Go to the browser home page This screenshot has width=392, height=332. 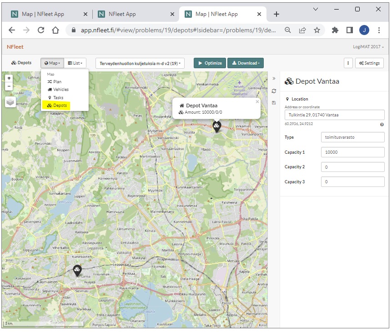click(x=55, y=30)
